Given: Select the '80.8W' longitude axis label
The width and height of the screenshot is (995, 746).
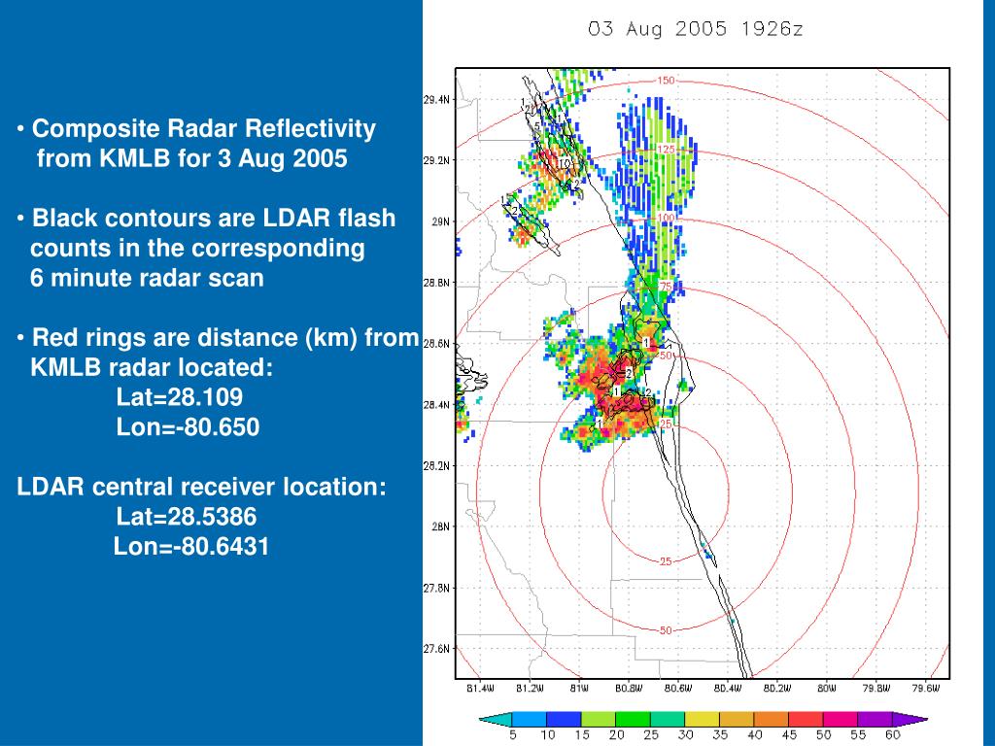Looking at the screenshot, I should (629, 689).
